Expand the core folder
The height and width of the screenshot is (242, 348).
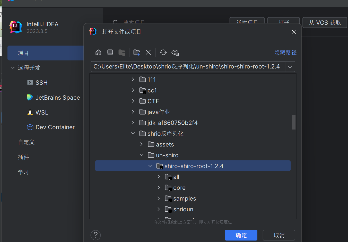click(x=159, y=187)
